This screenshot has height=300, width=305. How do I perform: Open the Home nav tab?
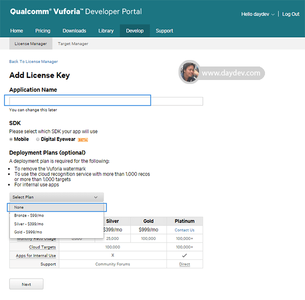[16, 30]
